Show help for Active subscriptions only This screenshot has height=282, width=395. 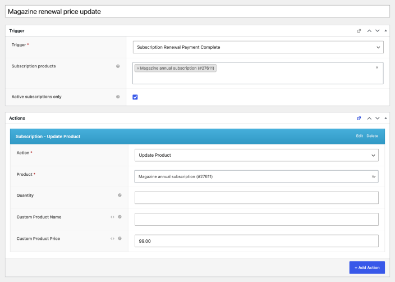tap(118, 97)
